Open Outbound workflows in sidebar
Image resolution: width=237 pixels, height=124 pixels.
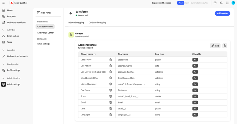coord(16,23)
